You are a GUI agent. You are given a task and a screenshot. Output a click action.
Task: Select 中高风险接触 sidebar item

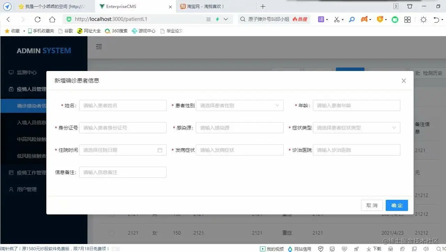point(31,139)
